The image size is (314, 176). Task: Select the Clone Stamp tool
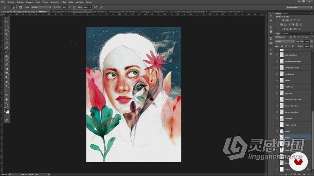point(7,56)
